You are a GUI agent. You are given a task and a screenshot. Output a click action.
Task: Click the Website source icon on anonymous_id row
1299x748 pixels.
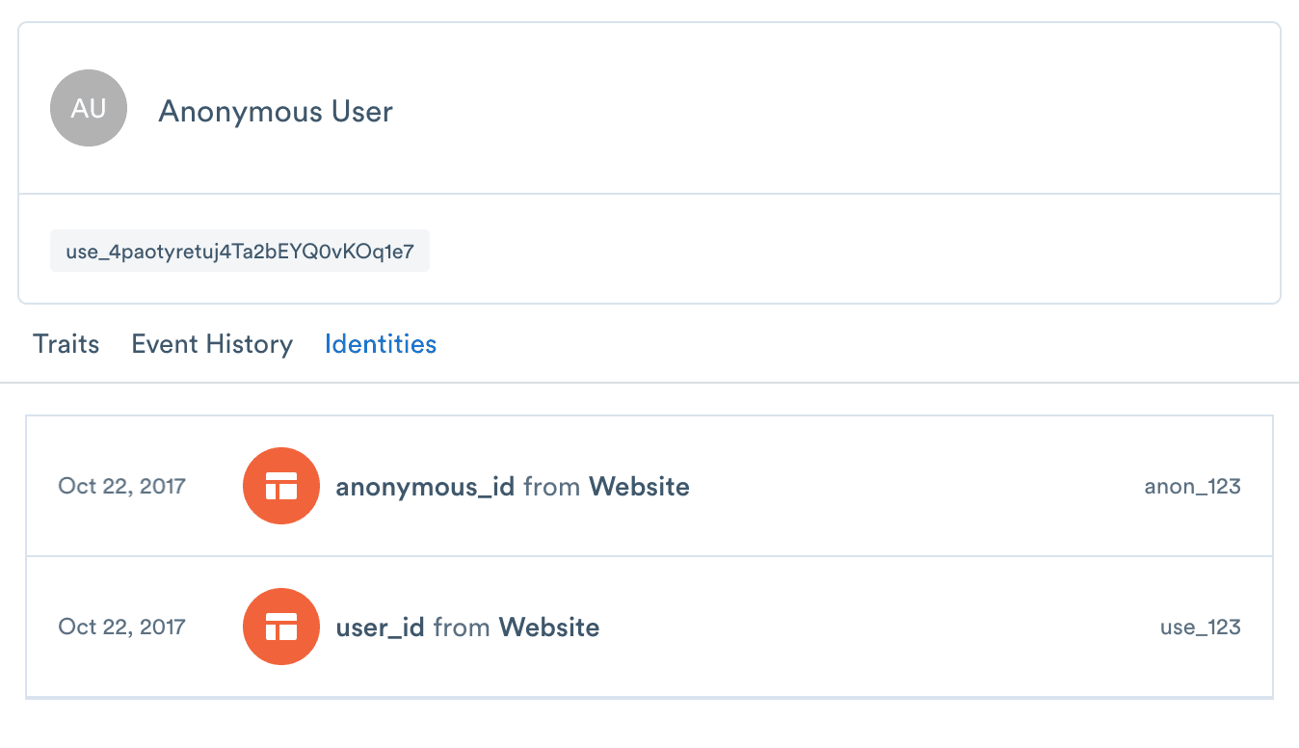coord(280,486)
